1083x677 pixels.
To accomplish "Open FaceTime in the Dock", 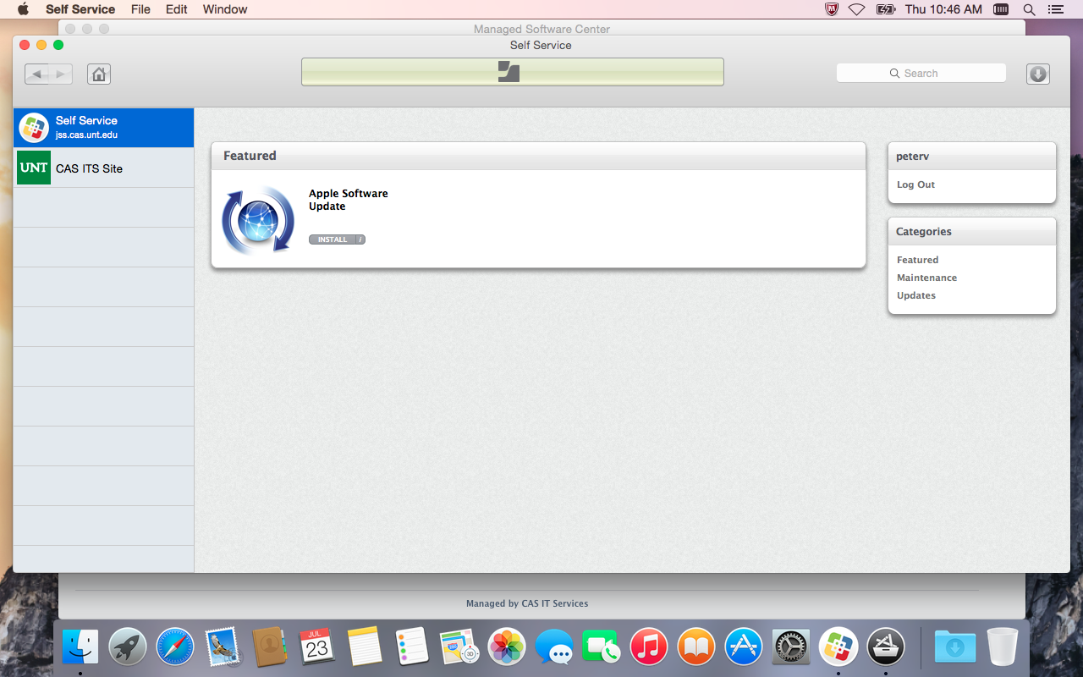I will 602,647.
